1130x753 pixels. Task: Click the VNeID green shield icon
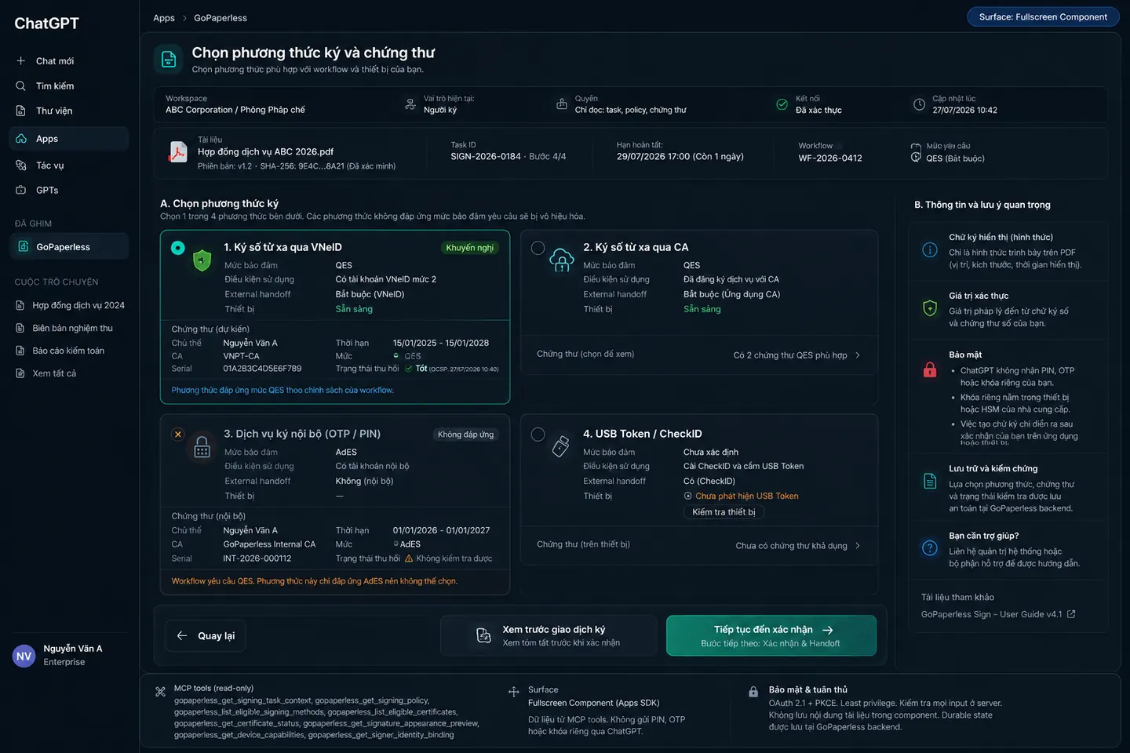202,260
